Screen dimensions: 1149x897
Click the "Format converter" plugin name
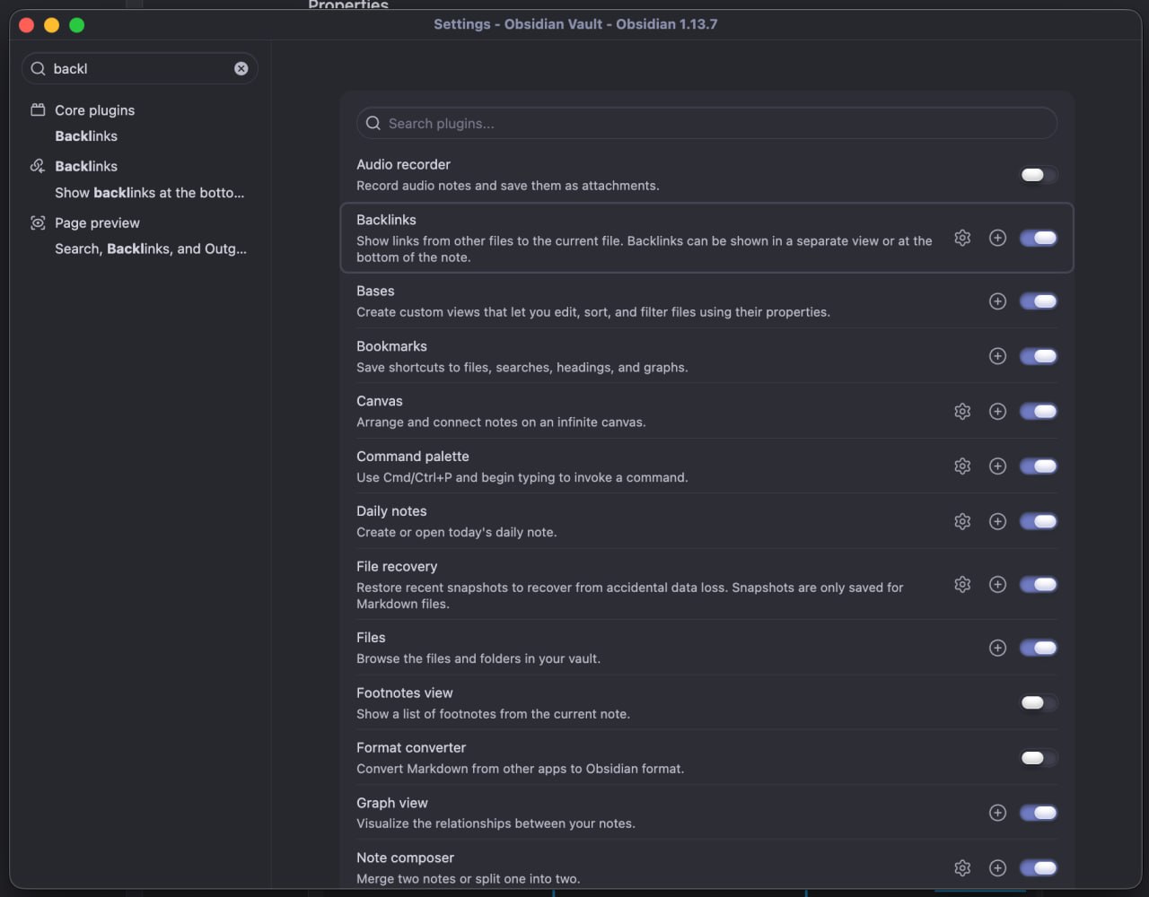(411, 747)
